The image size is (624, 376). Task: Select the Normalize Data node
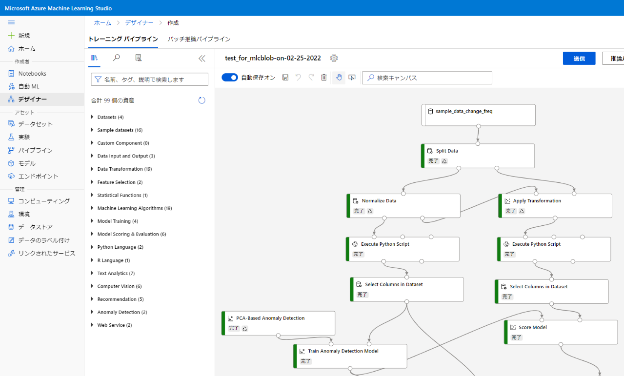click(x=403, y=206)
